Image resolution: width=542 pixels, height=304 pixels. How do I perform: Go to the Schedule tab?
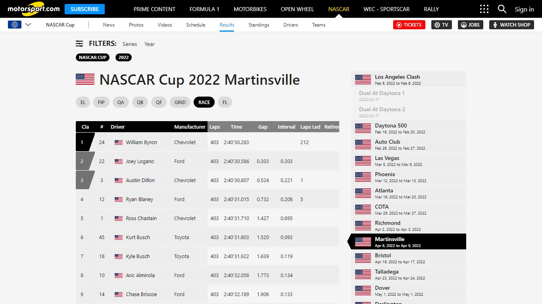pyautogui.click(x=196, y=25)
